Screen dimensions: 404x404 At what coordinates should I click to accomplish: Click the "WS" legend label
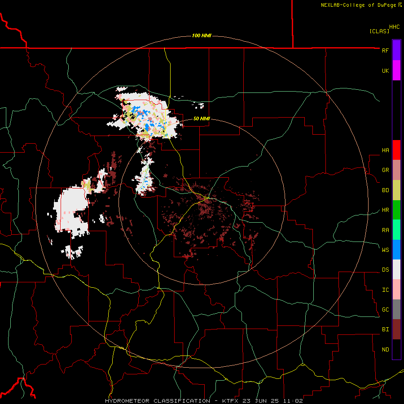[x=385, y=250]
